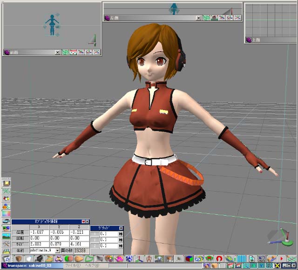Screen dimensions: 298x270
Task: Expand the object name dropdown arrow
Action: click(x=58, y=250)
